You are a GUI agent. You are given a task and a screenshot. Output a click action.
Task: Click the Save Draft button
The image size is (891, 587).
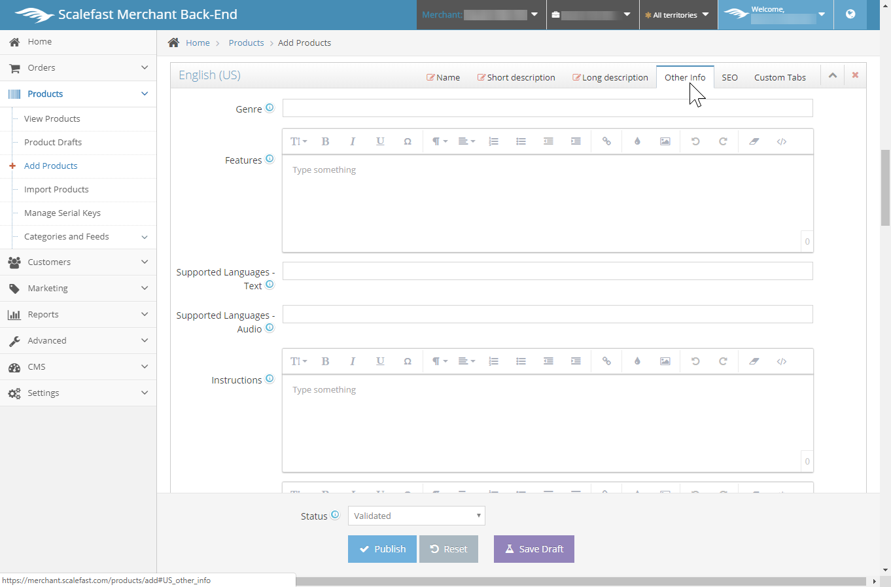click(x=534, y=549)
